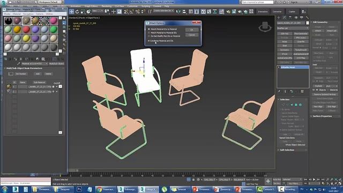Click the search keyword input field

[x=257, y=2]
